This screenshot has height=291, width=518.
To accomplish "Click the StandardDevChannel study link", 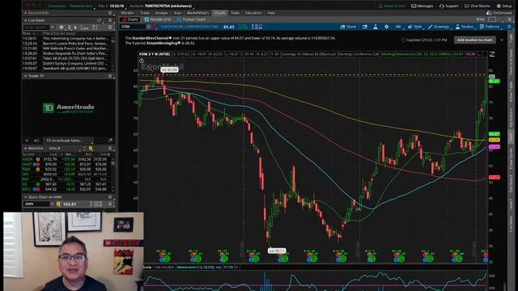I will coord(151,38).
